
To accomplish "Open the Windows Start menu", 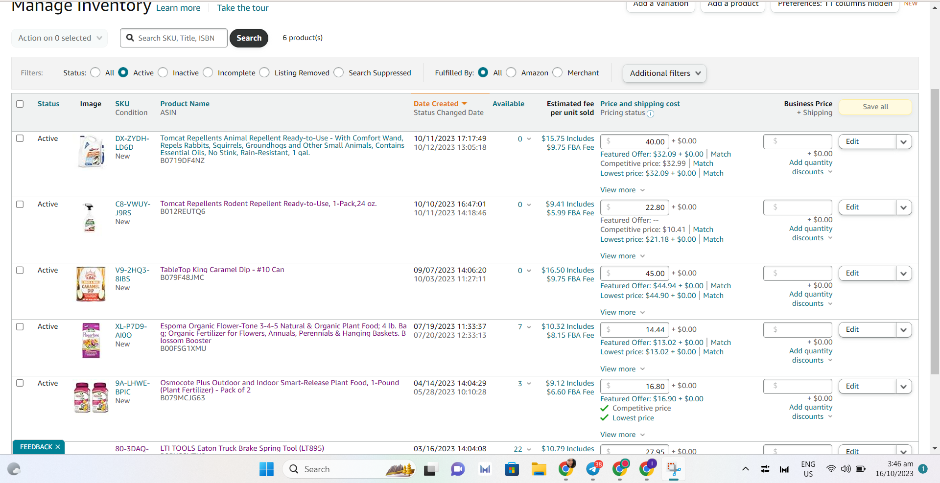I will point(266,469).
